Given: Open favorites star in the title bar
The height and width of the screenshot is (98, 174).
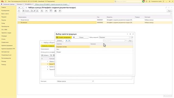Looking at the screenshot, I should point(150,1).
